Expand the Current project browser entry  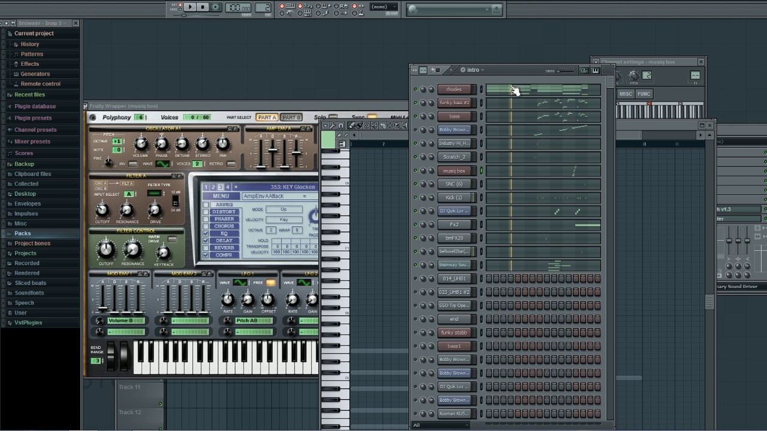[34, 34]
